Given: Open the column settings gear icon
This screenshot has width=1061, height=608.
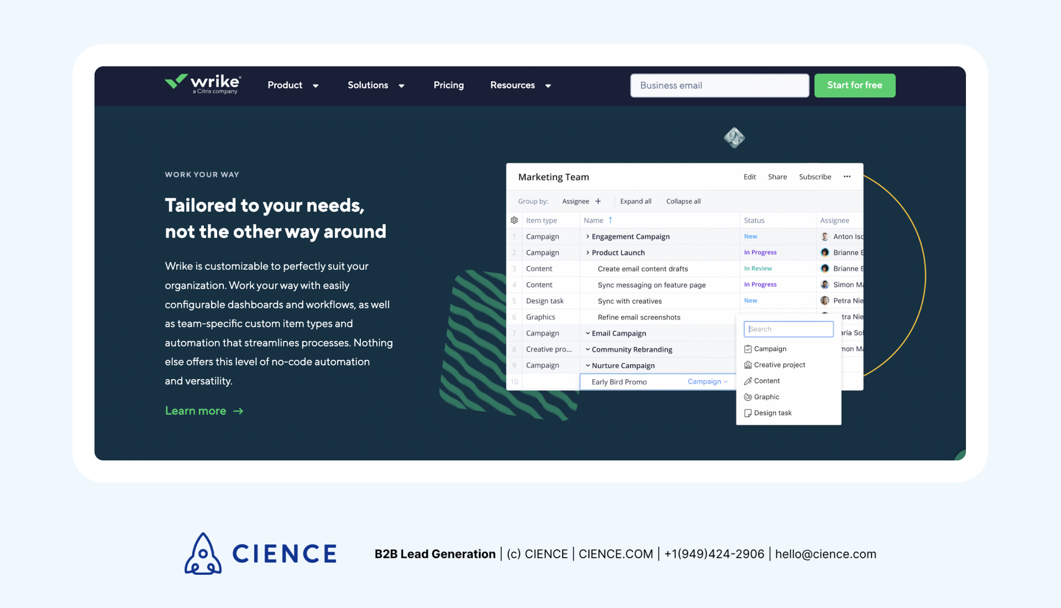Looking at the screenshot, I should coord(514,220).
